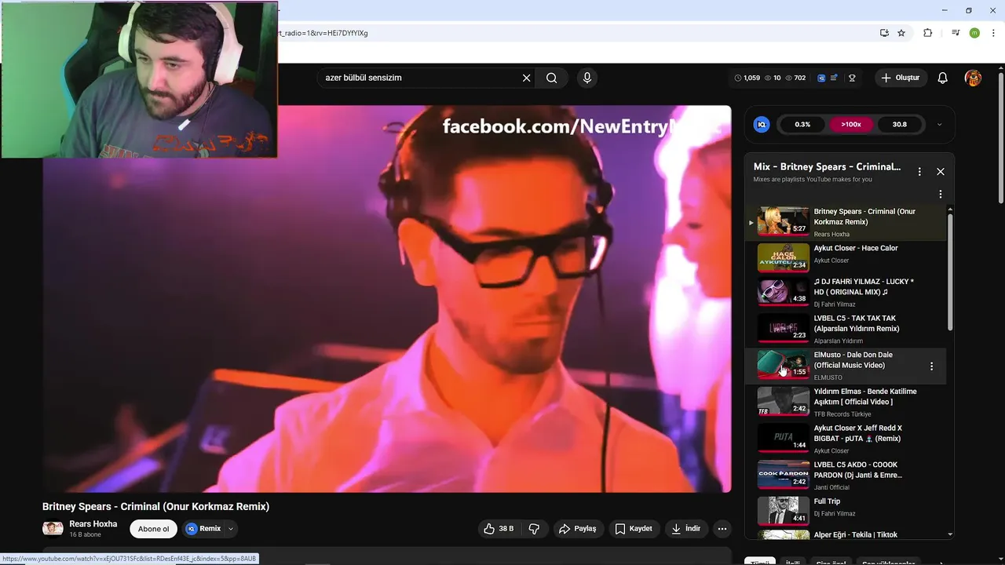This screenshot has height=565, width=1005.
Task: Click the magnifier search button
Action: click(x=552, y=78)
